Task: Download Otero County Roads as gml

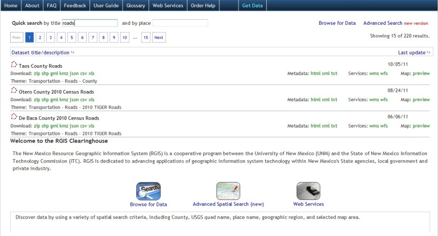Action: pyautogui.click(x=54, y=100)
